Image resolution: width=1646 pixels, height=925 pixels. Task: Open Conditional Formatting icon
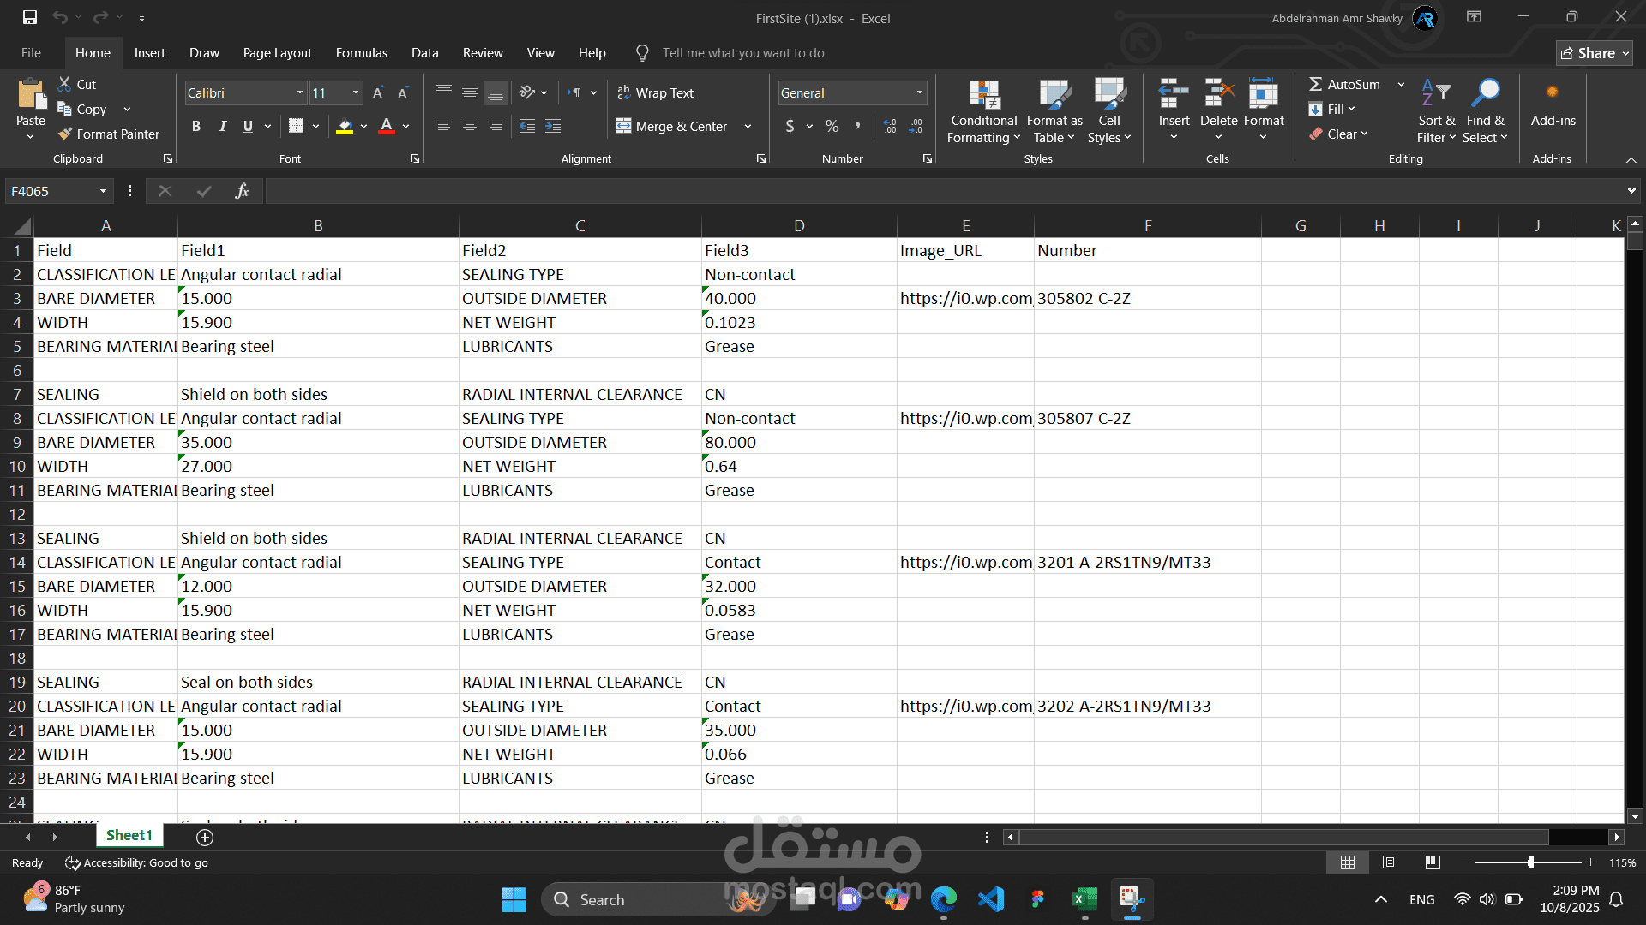[x=984, y=96]
